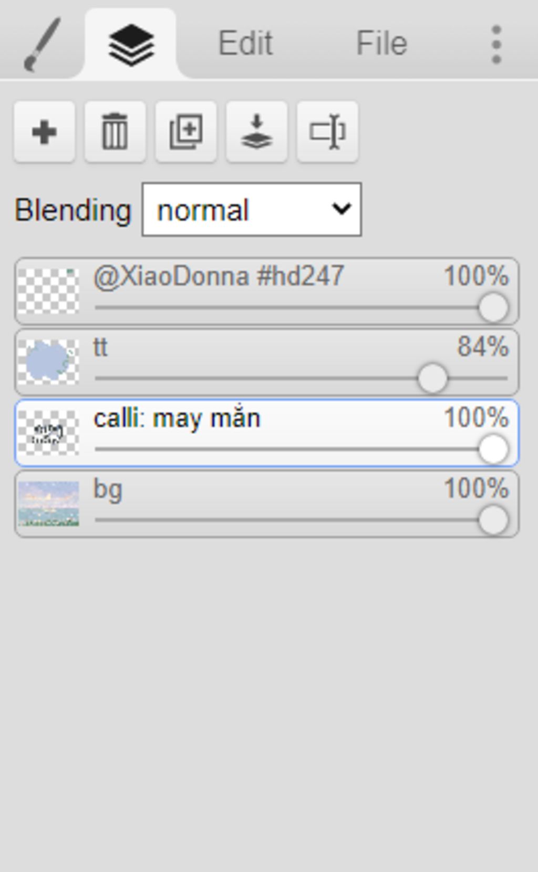Click the calli: may mắn opacity handle
538x872 pixels.
tap(493, 449)
